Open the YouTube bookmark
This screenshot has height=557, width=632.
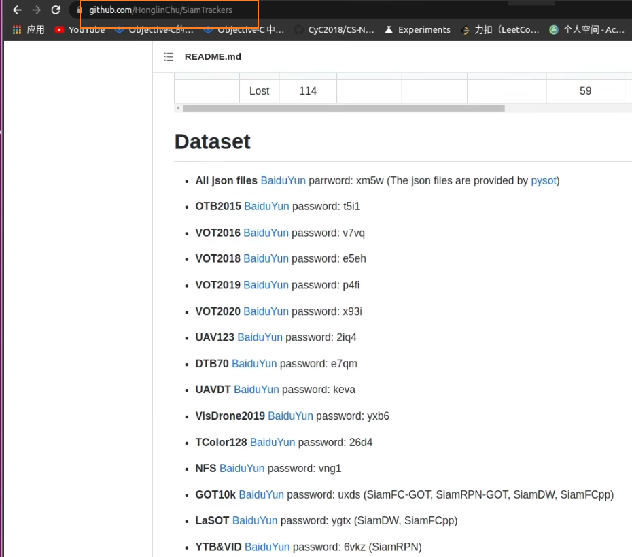click(x=80, y=30)
